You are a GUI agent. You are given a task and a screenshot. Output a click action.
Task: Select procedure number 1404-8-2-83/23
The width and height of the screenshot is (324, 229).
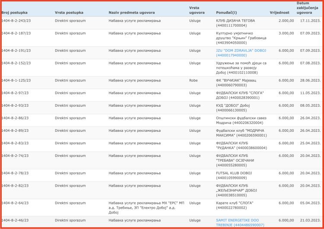point(15,143)
